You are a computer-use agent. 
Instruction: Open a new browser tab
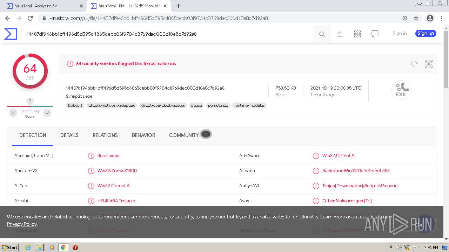click(179, 6)
